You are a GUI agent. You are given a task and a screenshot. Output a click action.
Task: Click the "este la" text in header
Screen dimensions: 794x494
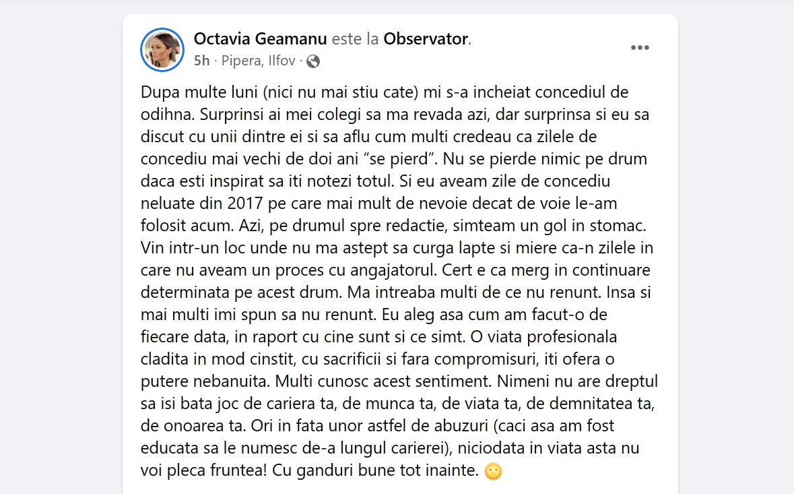tap(356, 39)
